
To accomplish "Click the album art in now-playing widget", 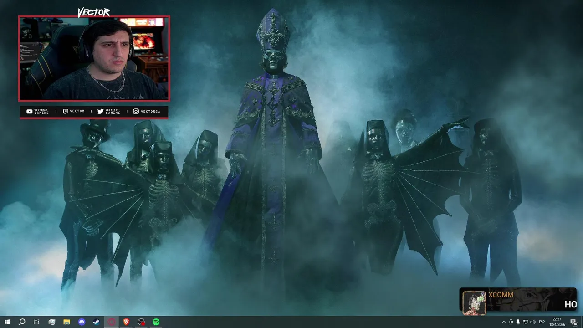I will pos(474,302).
